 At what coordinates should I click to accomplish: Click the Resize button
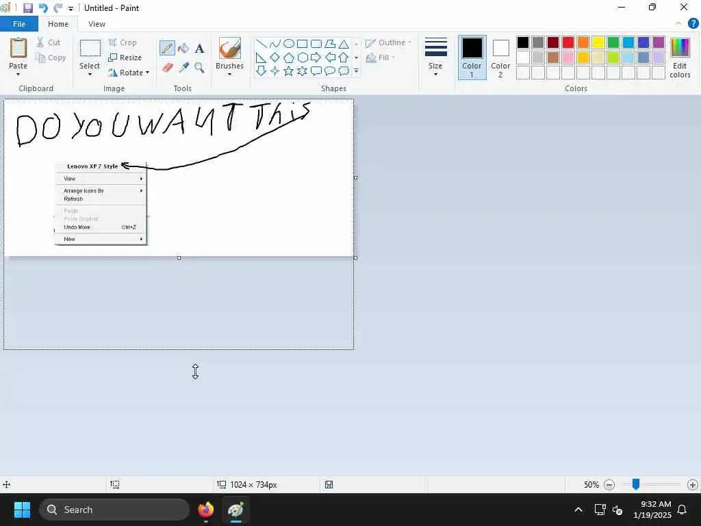tap(125, 58)
